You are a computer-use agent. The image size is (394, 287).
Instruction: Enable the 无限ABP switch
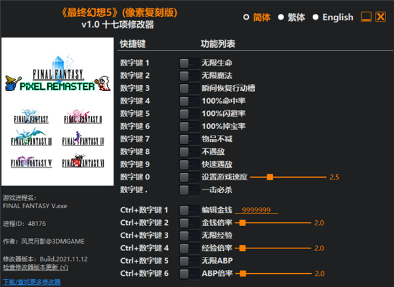(189, 261)
